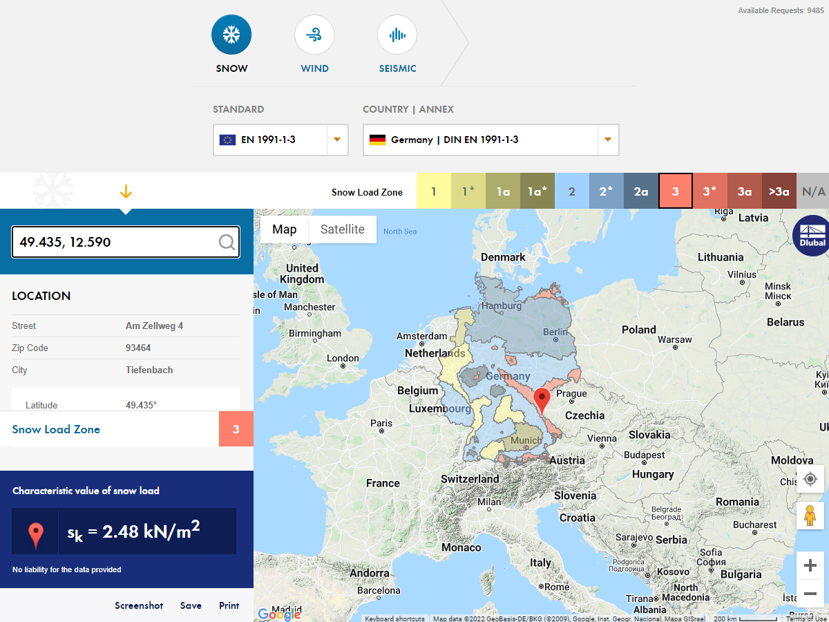Switch to the Satellite map view
Viewport: 829px width, 622px height.
pyautogui.click(x=343, y=229)
